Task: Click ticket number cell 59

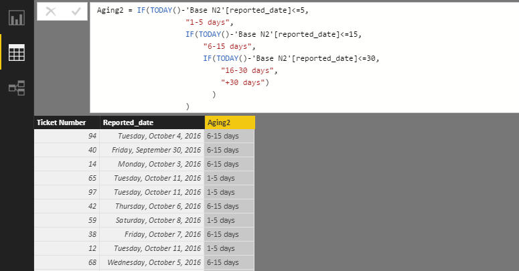Action: [67, 220]
